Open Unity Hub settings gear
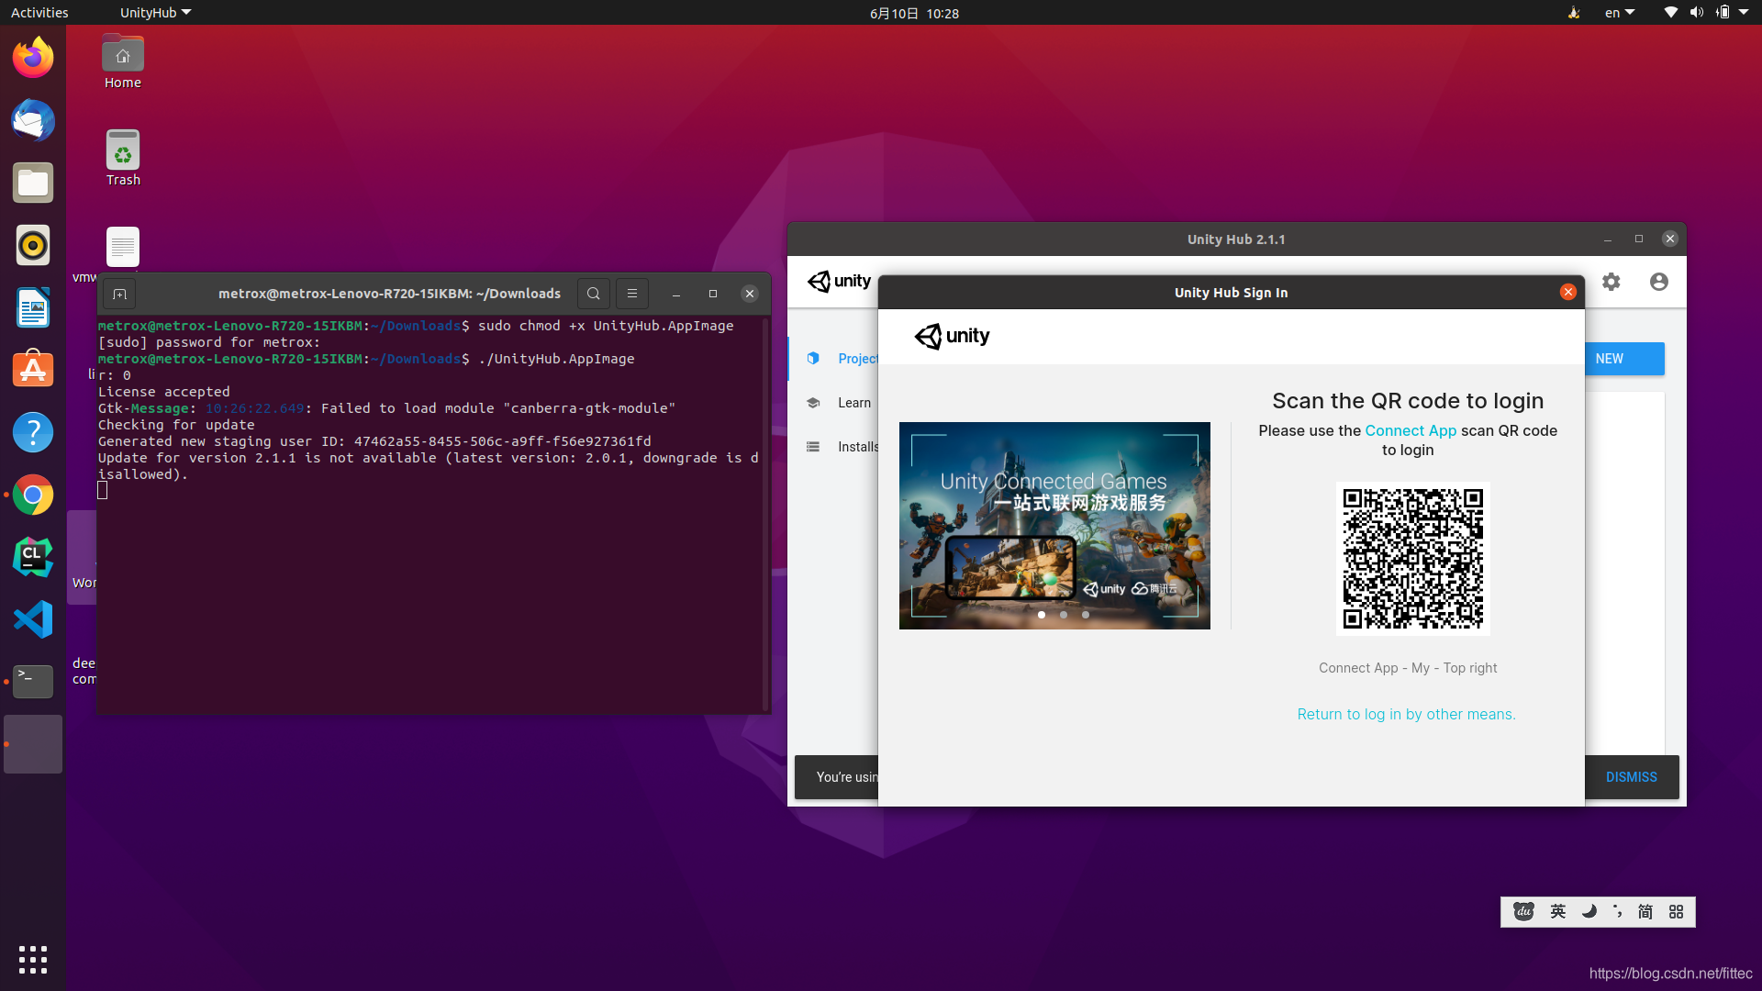 (1611, 282)
